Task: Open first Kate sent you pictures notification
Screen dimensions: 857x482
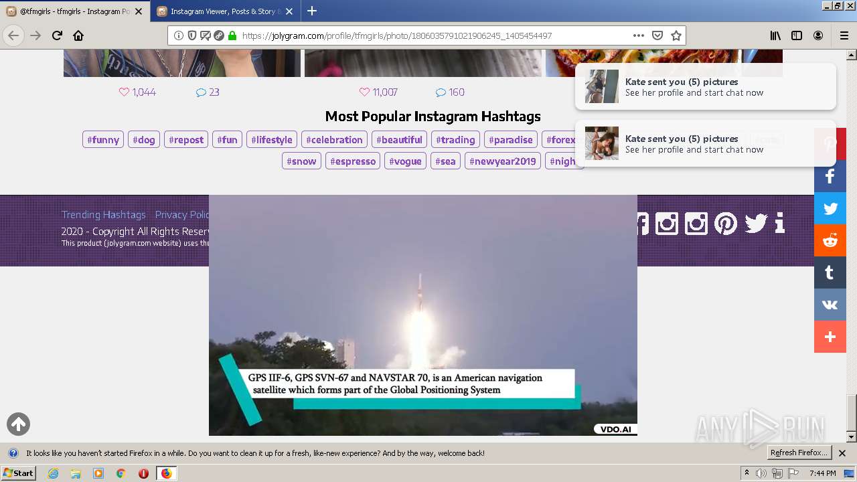Action: (x=706, y=86)
